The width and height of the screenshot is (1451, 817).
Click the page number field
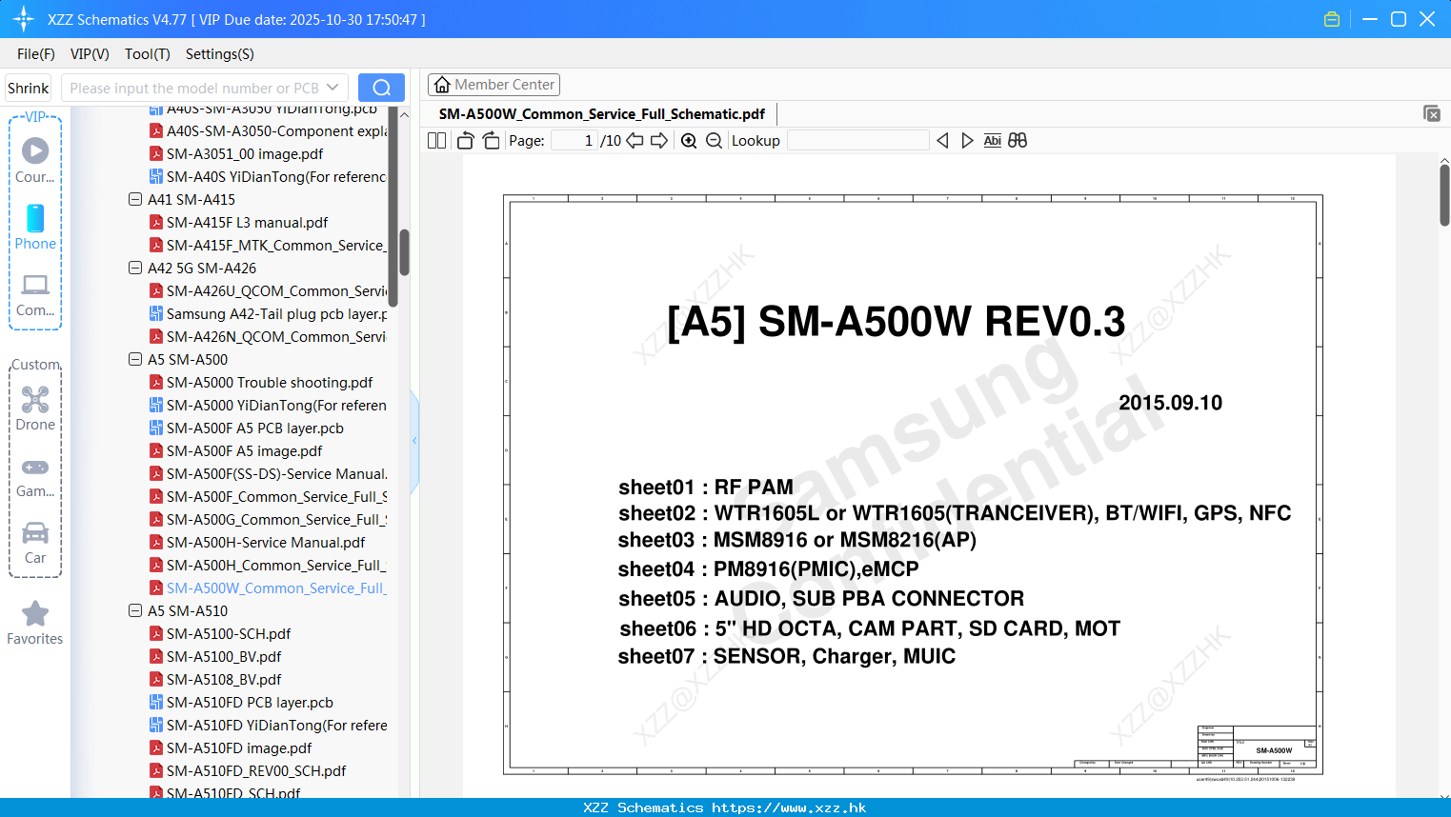pos(574,140)
